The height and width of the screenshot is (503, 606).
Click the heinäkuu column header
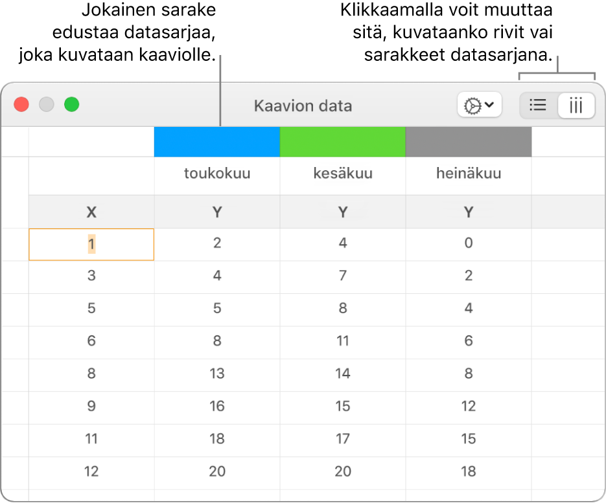coord(469,175)
